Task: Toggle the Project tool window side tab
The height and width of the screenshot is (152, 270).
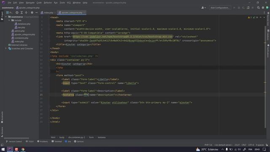Action: (2, 16)
